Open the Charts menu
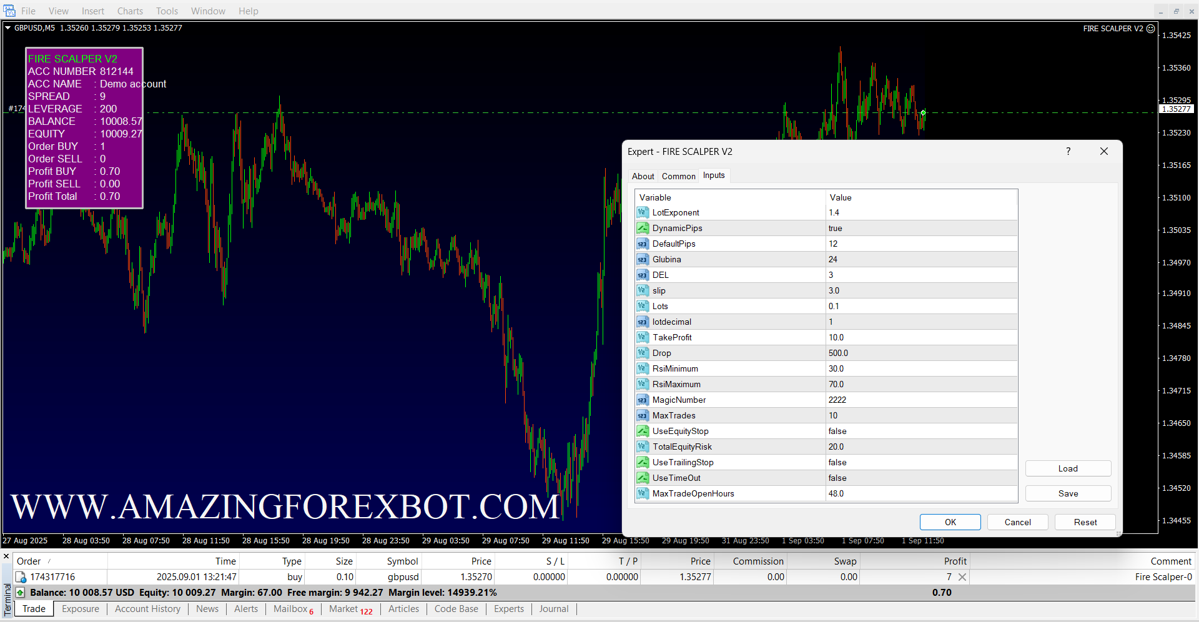The image size is (1199, 622). click(x=130, y=11)
